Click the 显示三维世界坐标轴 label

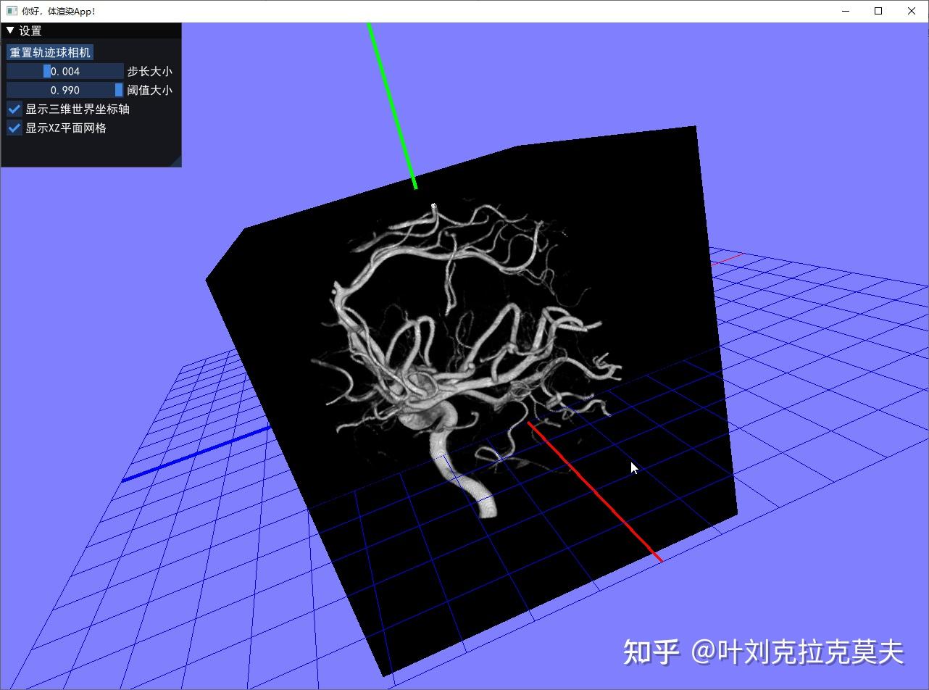[78, 109]
